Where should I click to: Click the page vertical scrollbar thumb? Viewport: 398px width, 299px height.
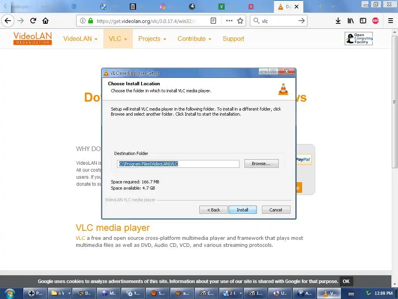(395, 102)
